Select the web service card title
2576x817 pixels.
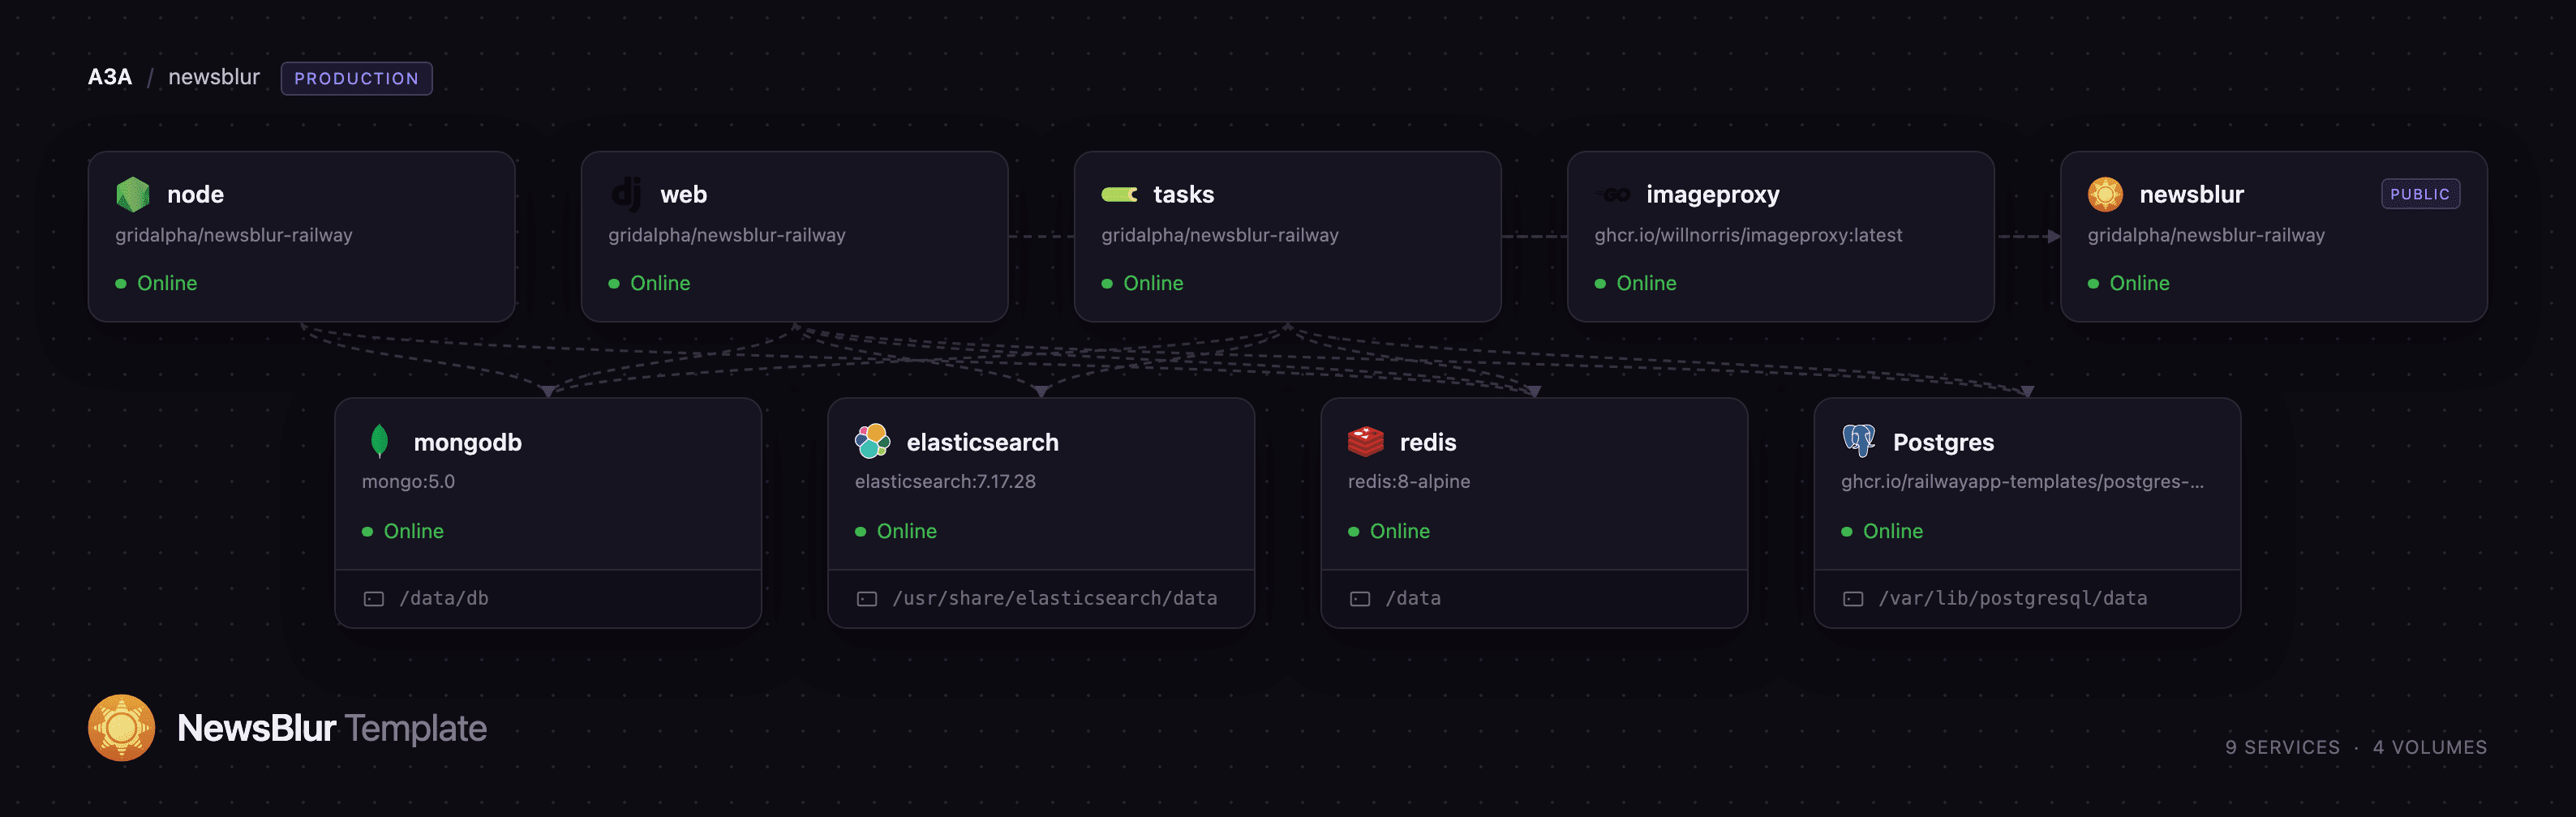pyautogui.click(x=683, y=195)
